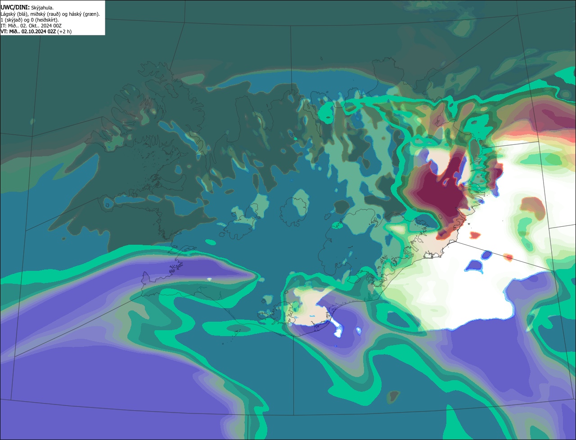576x440 pixels.
Task: Click the "Lágský (blá), miðský (rauð)" legend line
Action: [x=50, y=14]
